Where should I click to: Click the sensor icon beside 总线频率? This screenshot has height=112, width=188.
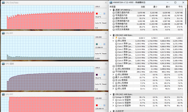point(114,66)
